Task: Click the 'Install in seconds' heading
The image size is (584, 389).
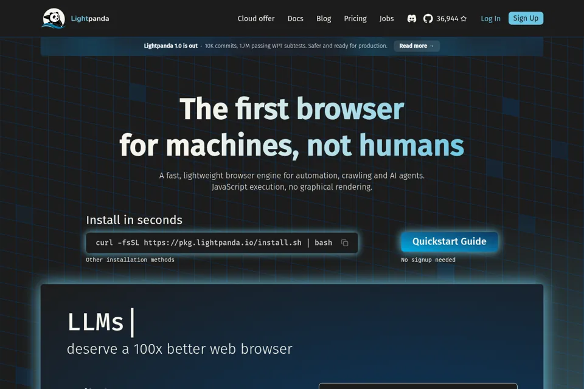Action: pyautogui.click(x=134, y=220)
